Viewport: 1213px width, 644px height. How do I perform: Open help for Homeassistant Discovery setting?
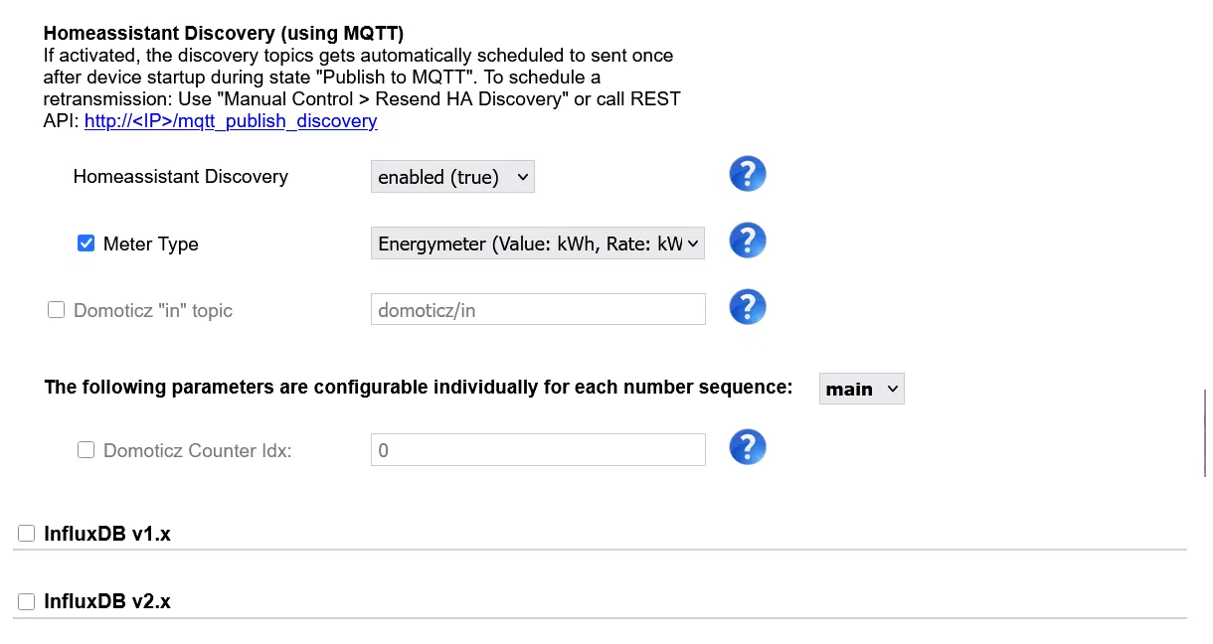(747, 174)
